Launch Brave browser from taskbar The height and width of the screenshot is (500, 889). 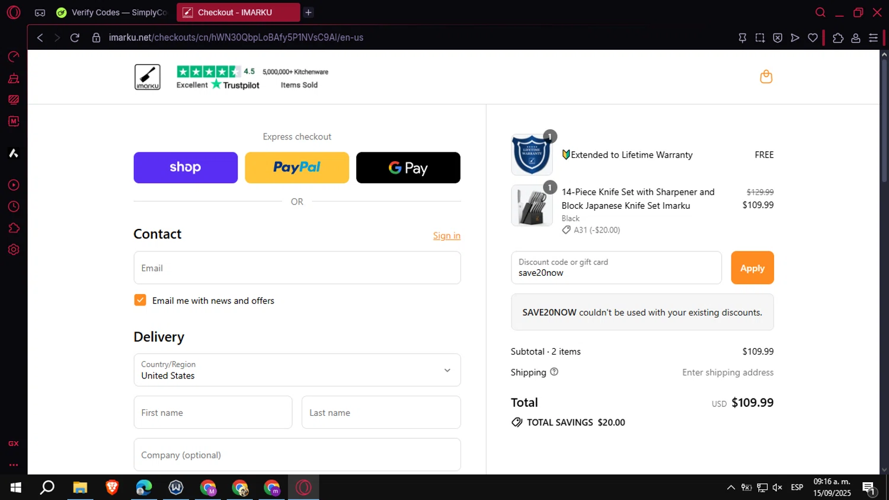tap(112, 488)
